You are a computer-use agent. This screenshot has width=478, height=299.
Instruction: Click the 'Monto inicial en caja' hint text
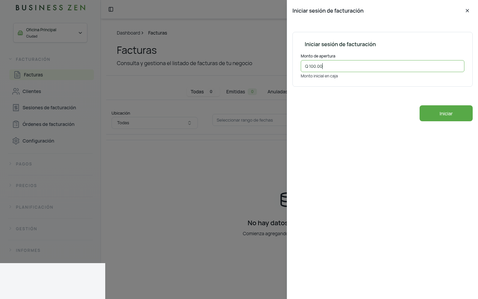[319, 76]
